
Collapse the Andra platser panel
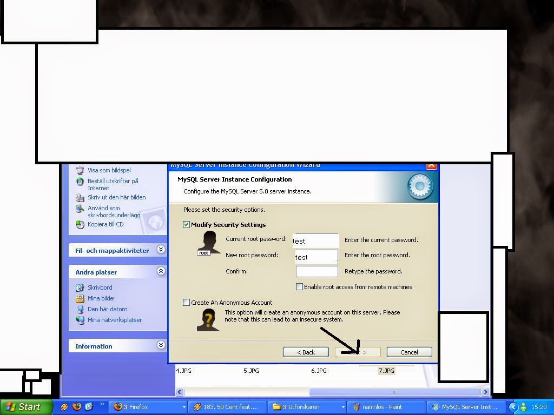pyautogui.click(x=161, y=271)
